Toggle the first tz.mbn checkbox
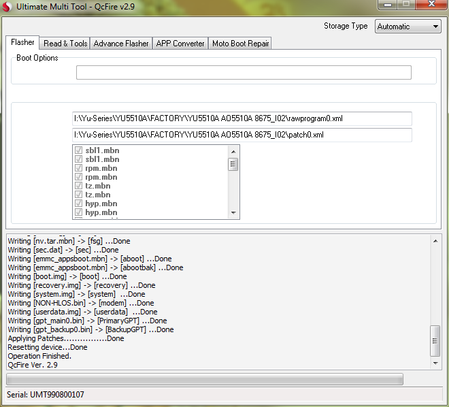This screenshot has height=407, width=449. point(78,186)
